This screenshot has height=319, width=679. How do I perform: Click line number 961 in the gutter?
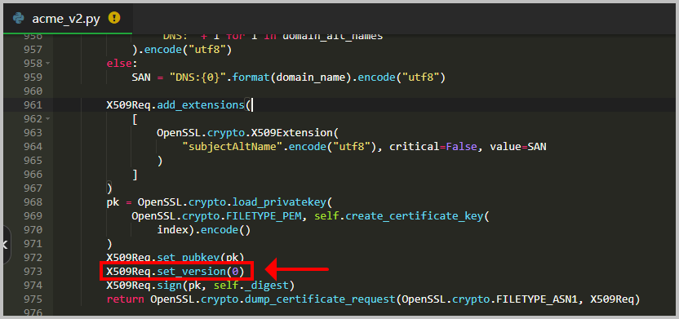click(33, 104)
